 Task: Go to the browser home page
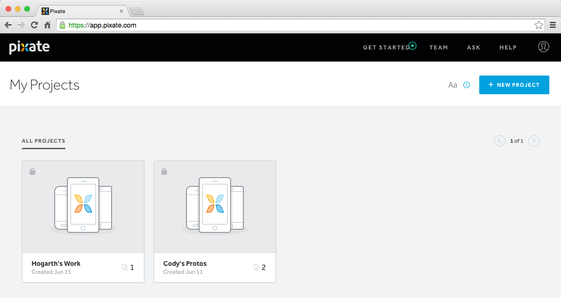pos(47,25)
